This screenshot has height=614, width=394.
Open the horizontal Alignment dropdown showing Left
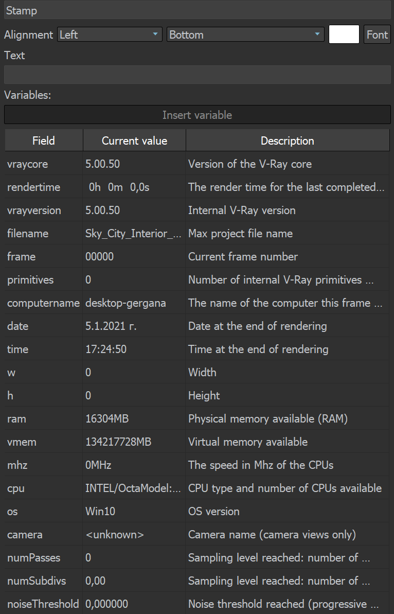(x=108, y=34)
